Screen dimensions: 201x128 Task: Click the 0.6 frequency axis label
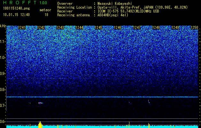(x=3, y=122)
